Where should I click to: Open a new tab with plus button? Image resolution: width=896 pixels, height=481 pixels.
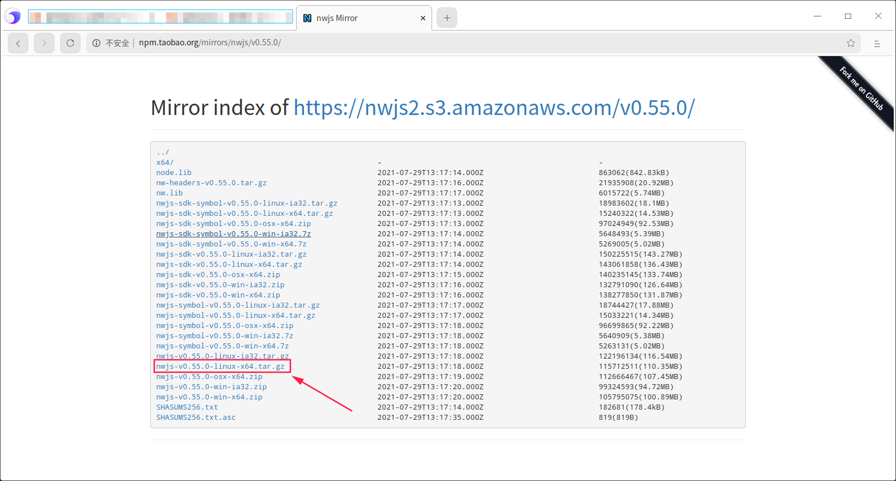point(447,18)
